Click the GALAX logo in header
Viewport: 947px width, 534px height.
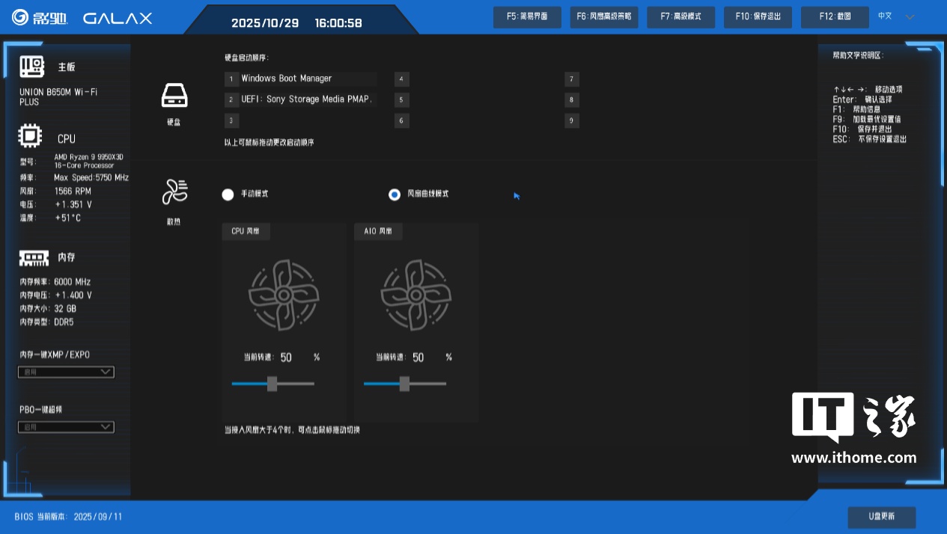[118, 18]
